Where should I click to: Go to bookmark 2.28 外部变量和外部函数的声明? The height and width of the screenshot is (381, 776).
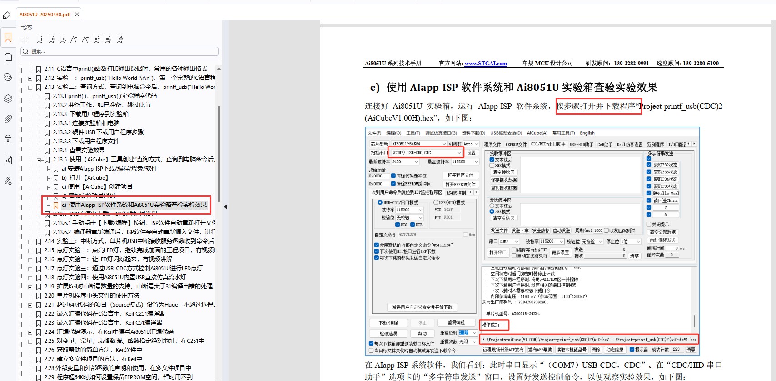point(118,368)
